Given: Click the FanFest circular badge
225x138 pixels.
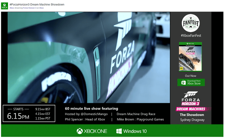Looking at the screenshot, I should (x=191, y=23).
